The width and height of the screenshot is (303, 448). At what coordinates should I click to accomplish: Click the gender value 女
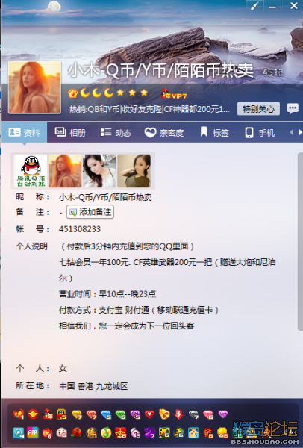pyautogui.click(x=63, y=369)
